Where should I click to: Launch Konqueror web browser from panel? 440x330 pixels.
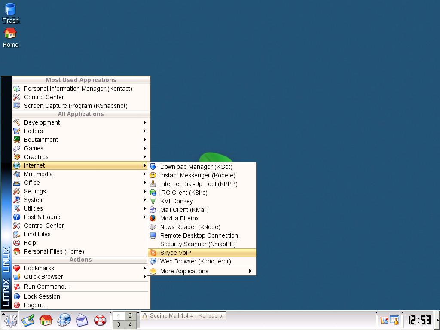pos(64,320)
